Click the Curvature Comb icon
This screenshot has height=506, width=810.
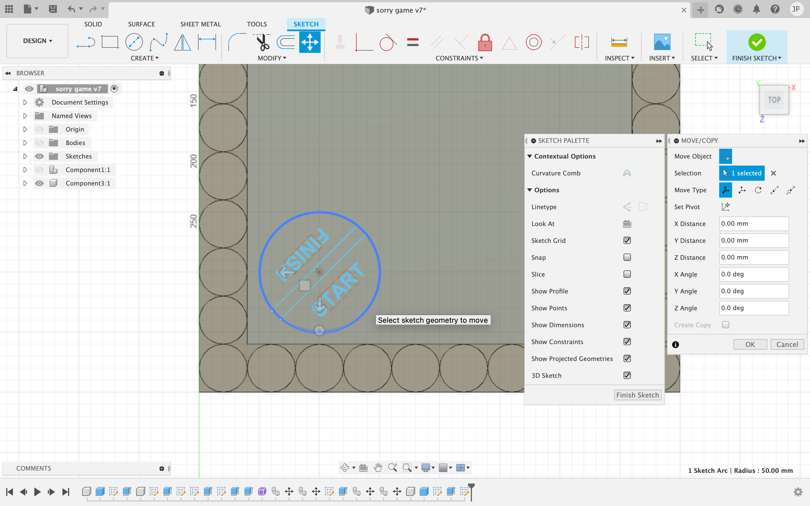click(x=626, y=173)
